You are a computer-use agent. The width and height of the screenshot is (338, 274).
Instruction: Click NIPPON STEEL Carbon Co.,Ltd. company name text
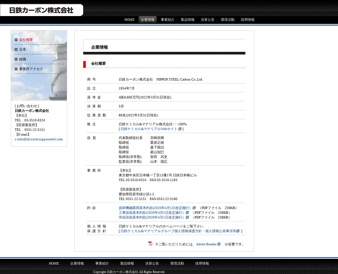coord(180,79)
